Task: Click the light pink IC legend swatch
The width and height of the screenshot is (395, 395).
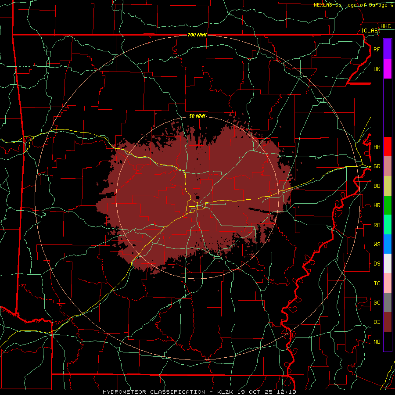Action: (388, 283)
